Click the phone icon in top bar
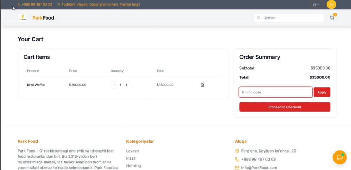This screenshot has height=170, width=351. 19,5
